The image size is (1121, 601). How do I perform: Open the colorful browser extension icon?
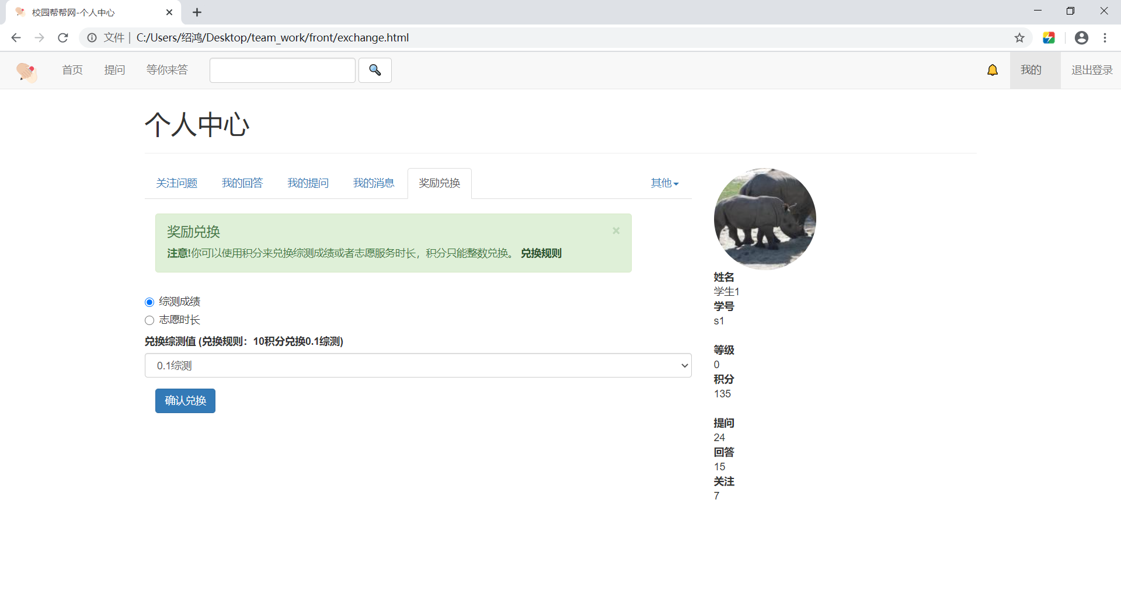pyautogui.click(x=1049, y=38)
